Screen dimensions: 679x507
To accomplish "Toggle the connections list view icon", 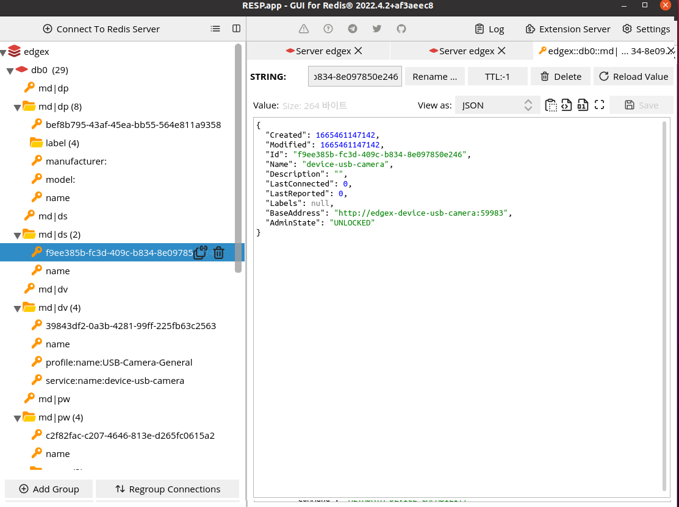I will click(215, 29).
